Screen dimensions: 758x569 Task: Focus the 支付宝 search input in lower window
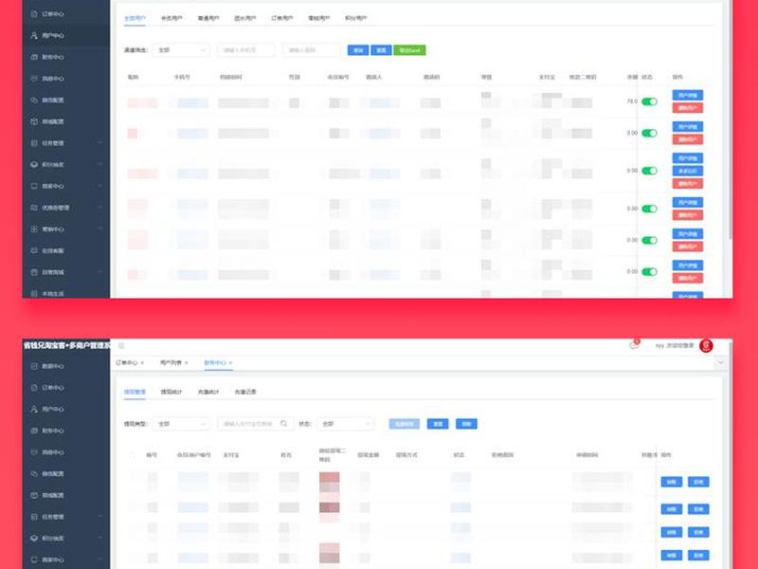click(255, 424)
